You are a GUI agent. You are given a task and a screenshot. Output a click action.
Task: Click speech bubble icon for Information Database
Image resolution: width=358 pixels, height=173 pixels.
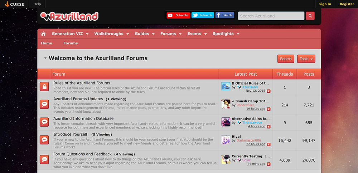point(44,122)
